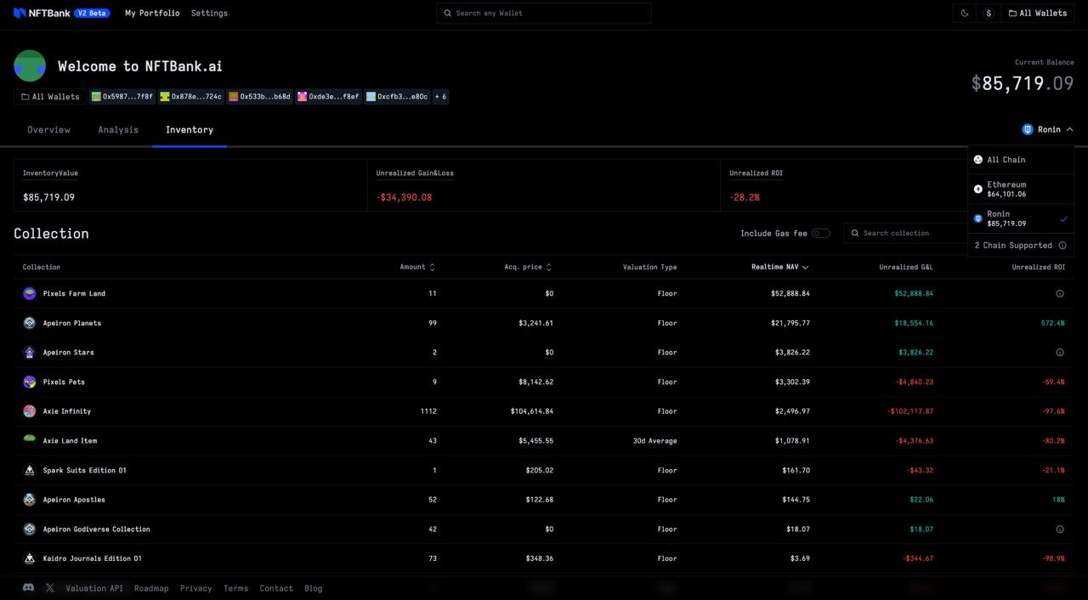Click the '30d Average' valuation cell
Screen dimensions: 1088x600
tap(654, 440)
